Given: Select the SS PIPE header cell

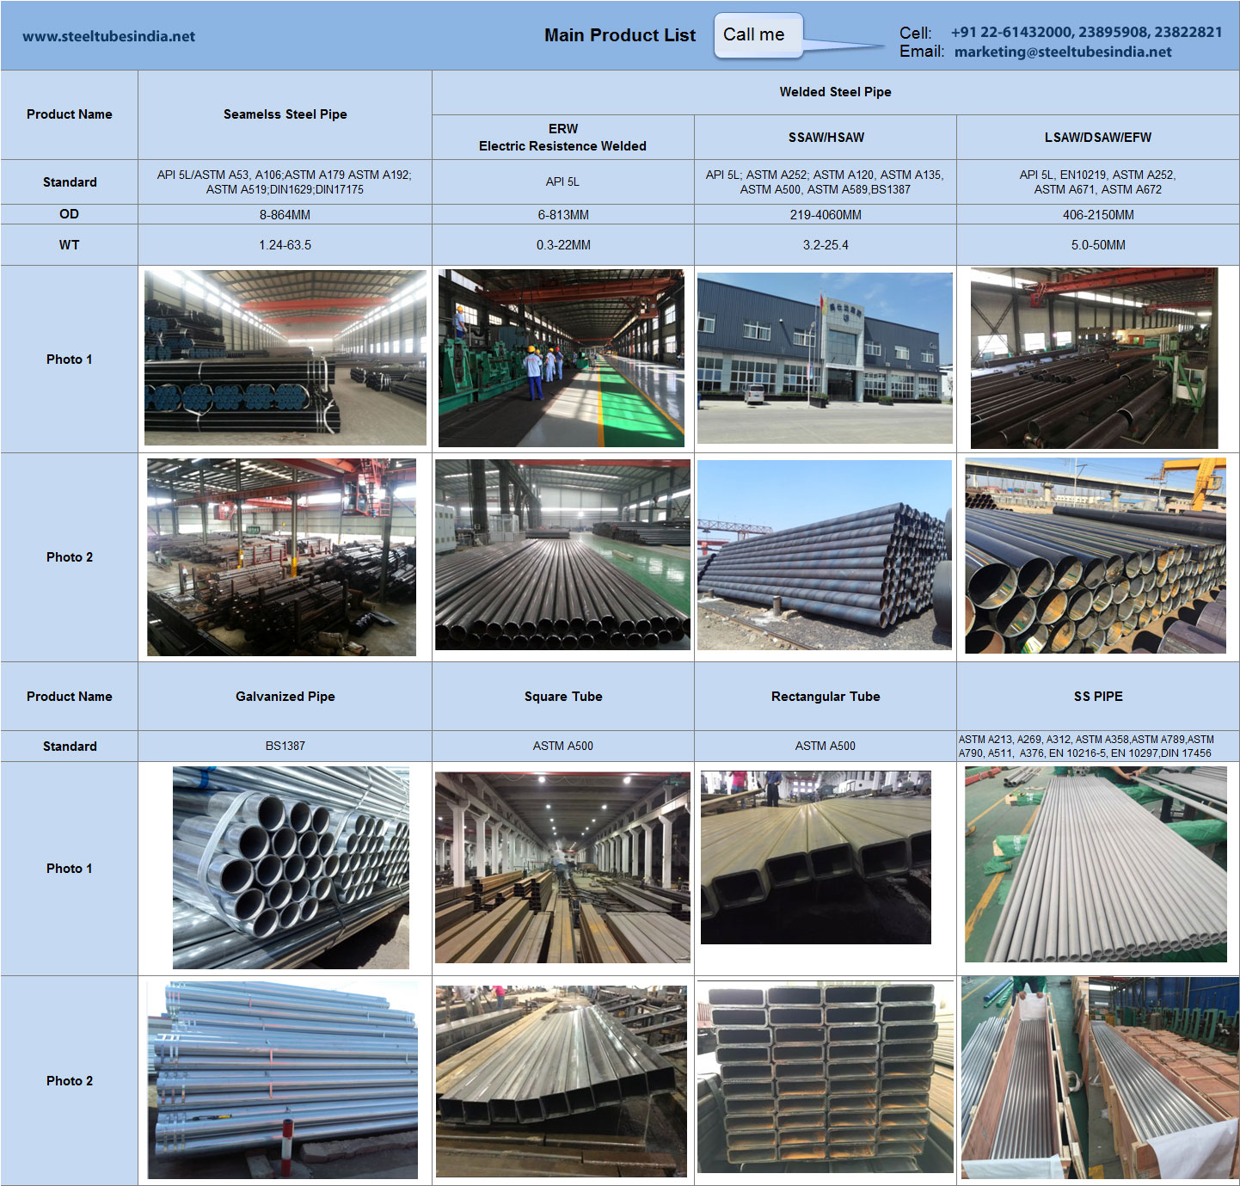Looking at the screenshot, I should (1098, 697).
